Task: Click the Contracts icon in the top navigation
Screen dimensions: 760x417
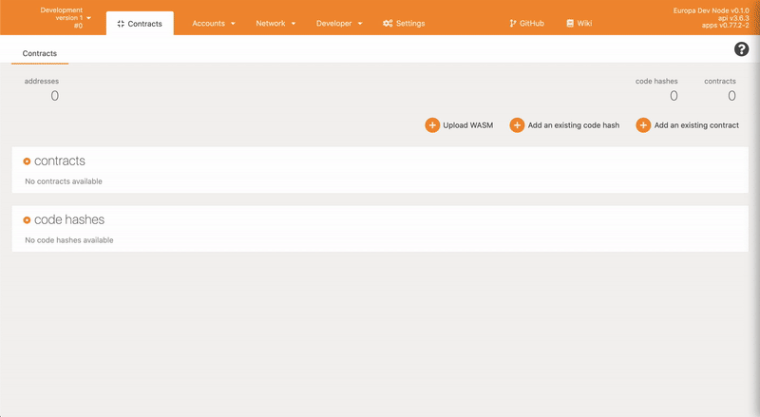Action: click(x=121, y=23)
